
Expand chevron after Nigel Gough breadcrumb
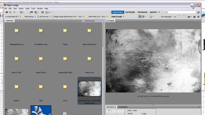[x=124, y=17]
